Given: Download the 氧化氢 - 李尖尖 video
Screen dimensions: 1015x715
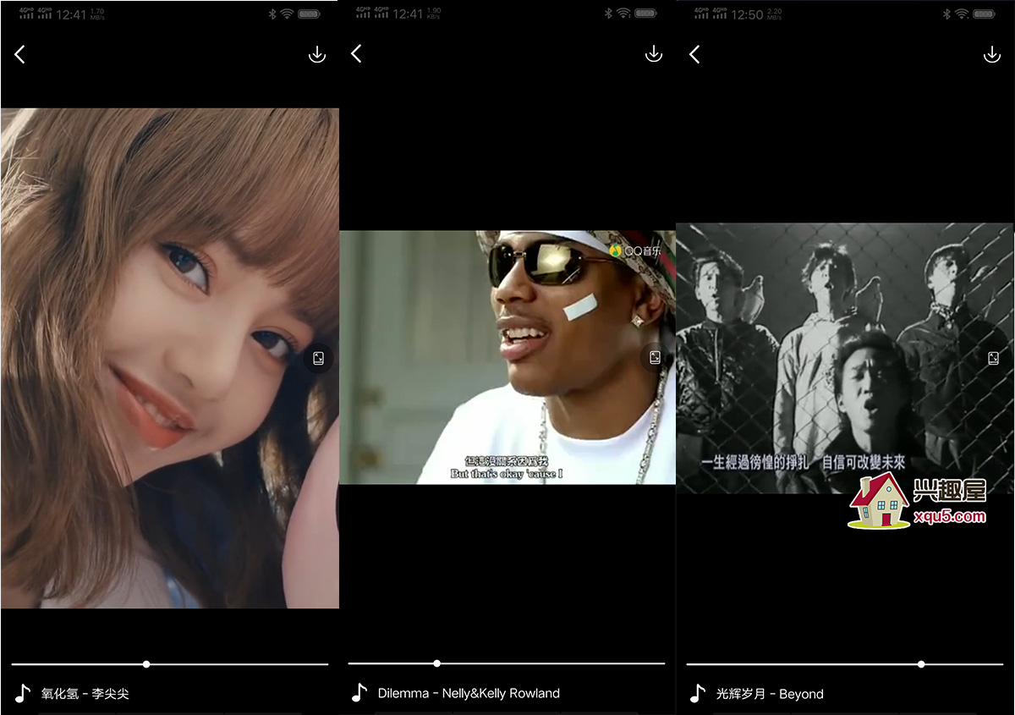Looking at the screenshot, I should point(317,54).
